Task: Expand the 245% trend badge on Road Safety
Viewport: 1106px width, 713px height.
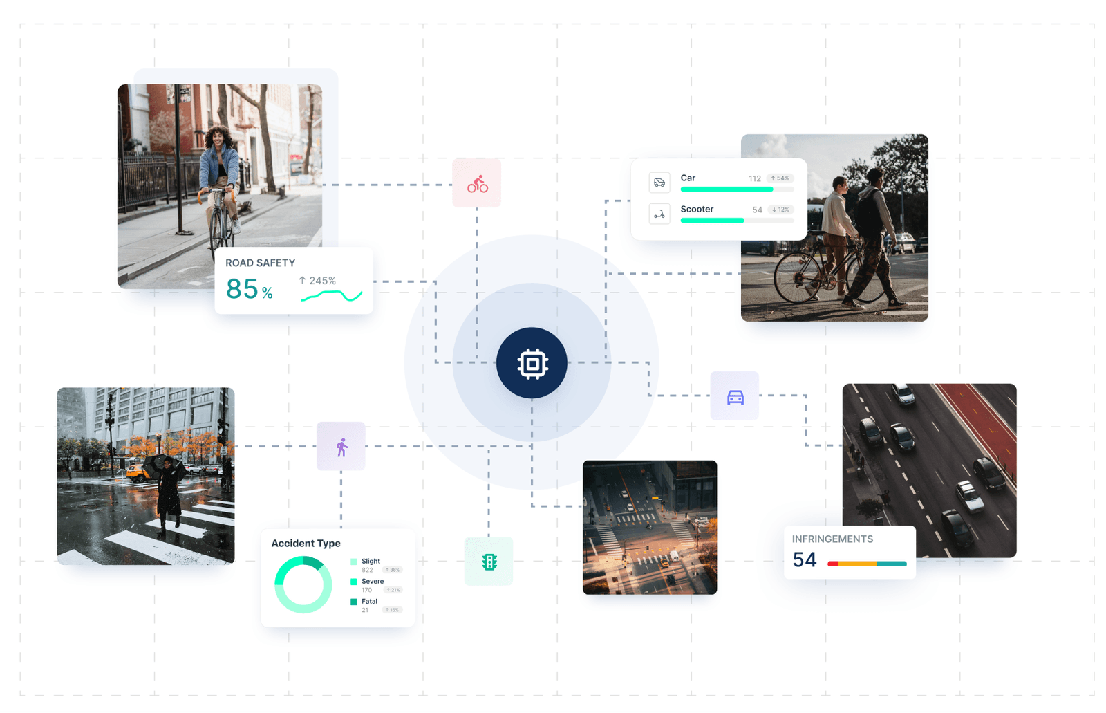Action: [317, 281]
